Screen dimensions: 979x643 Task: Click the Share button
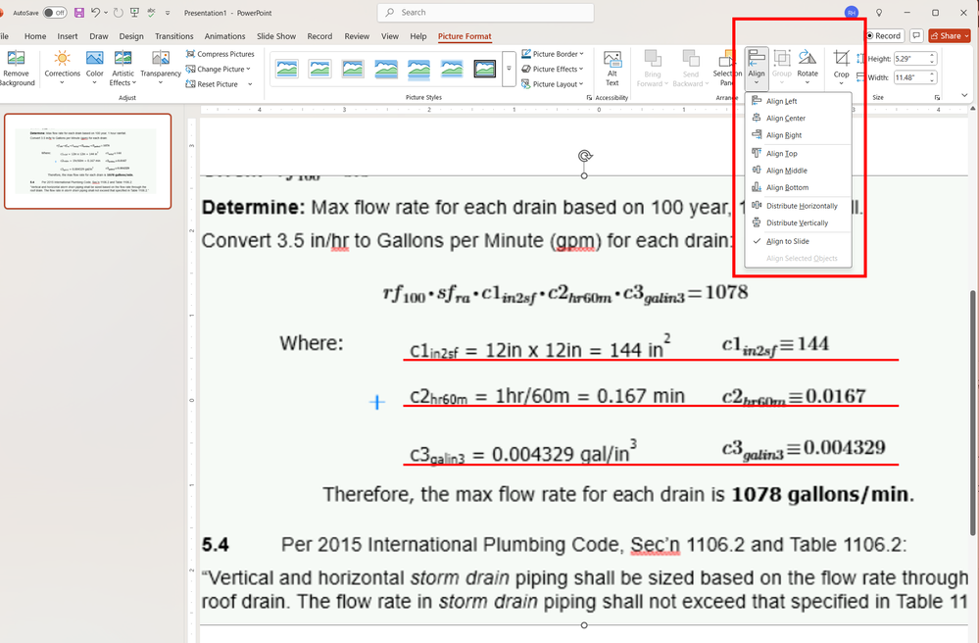[x=949, y=35]
